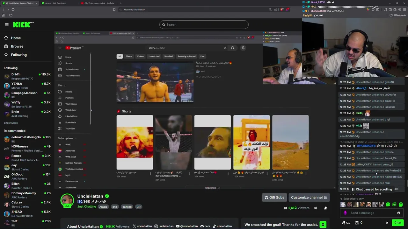Click the Gift Subs button
Screen dimensions: 408x229
click(274, 198)
